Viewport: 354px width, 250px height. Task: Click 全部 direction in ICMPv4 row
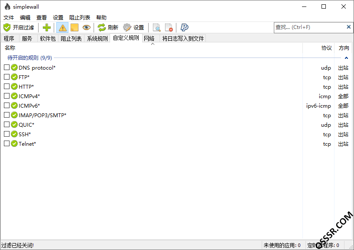[x=343, y=96]
